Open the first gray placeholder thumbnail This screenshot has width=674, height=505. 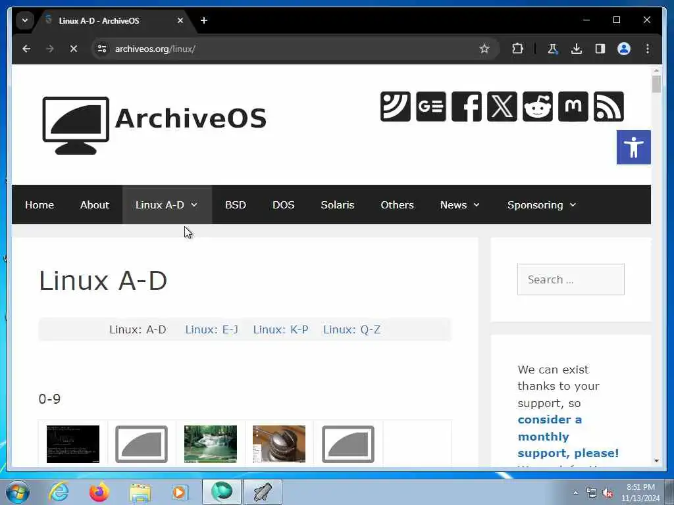[x=142, y=444]
